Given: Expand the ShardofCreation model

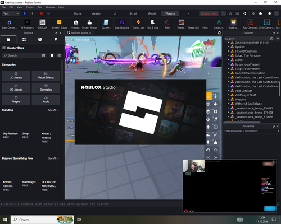Looking at the screenshot, I should tap(228, 51).
